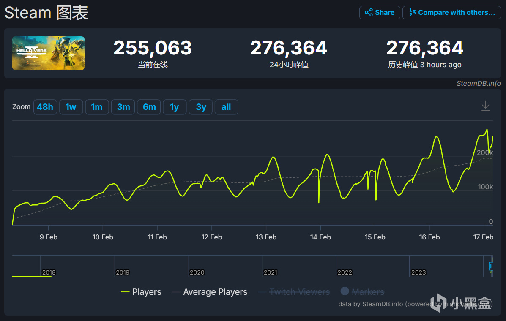
Task: Click the 24小时峰值 label
Action: [x=289, y=65]
